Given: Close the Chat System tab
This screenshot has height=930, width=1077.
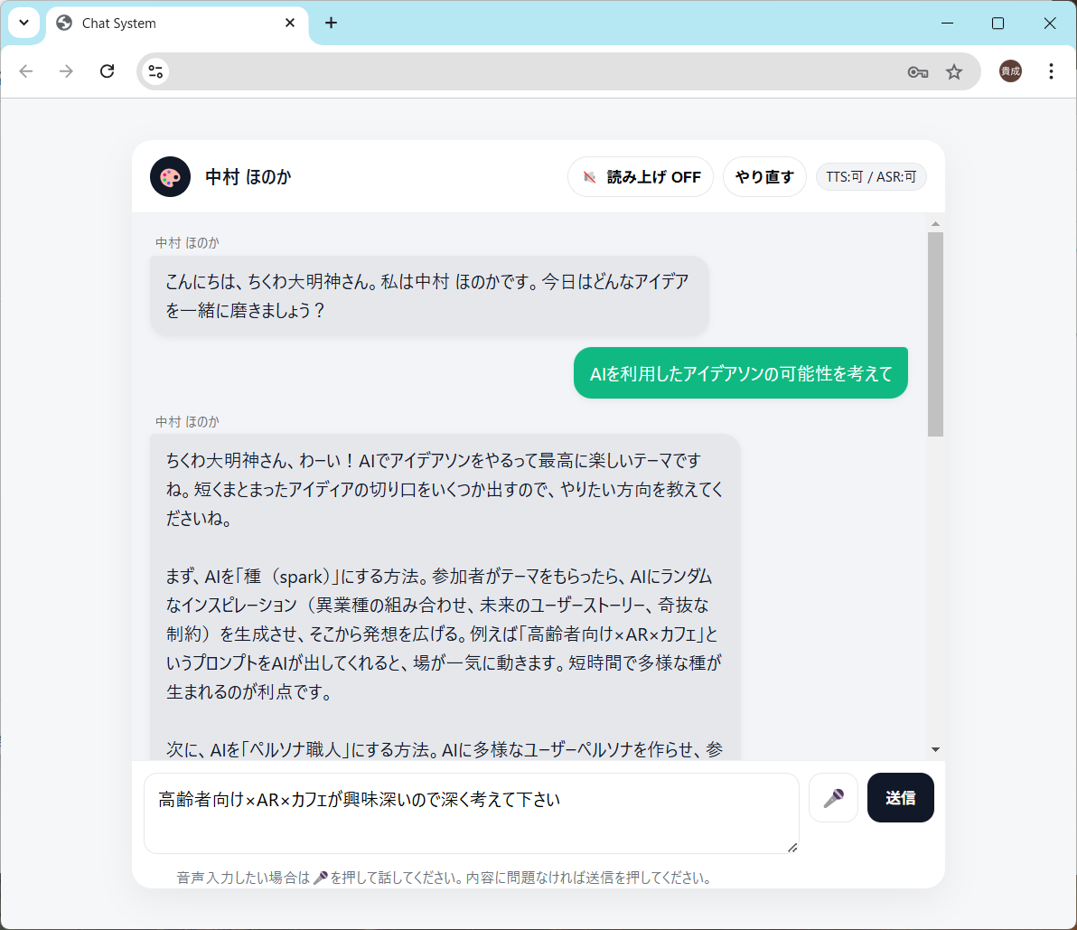Looking at the screenshot, I should point(290,23).
